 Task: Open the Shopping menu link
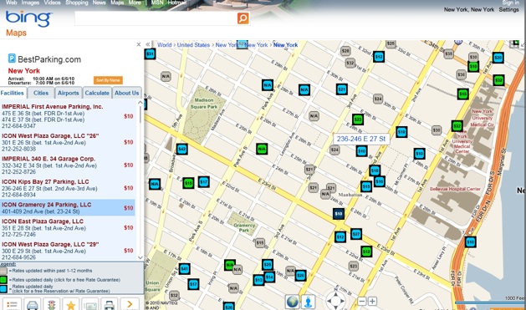click(76, 3)
